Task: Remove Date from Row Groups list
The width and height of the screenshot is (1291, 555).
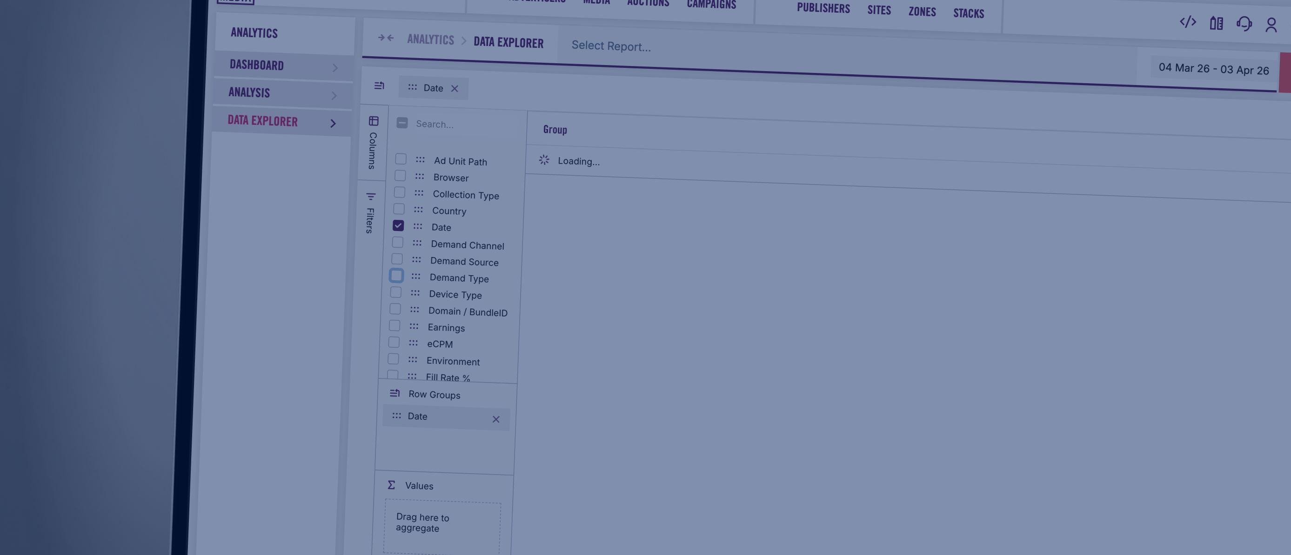Action: (x=495, y=419)
